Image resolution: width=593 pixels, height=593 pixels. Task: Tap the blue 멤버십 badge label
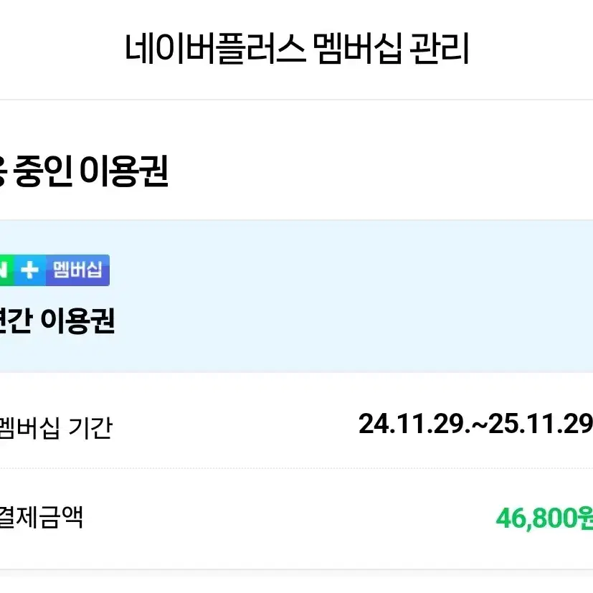(x=77, y=270)
